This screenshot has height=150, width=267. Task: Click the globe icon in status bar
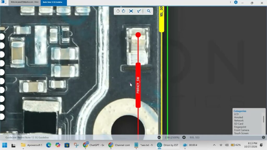[263, 137]
